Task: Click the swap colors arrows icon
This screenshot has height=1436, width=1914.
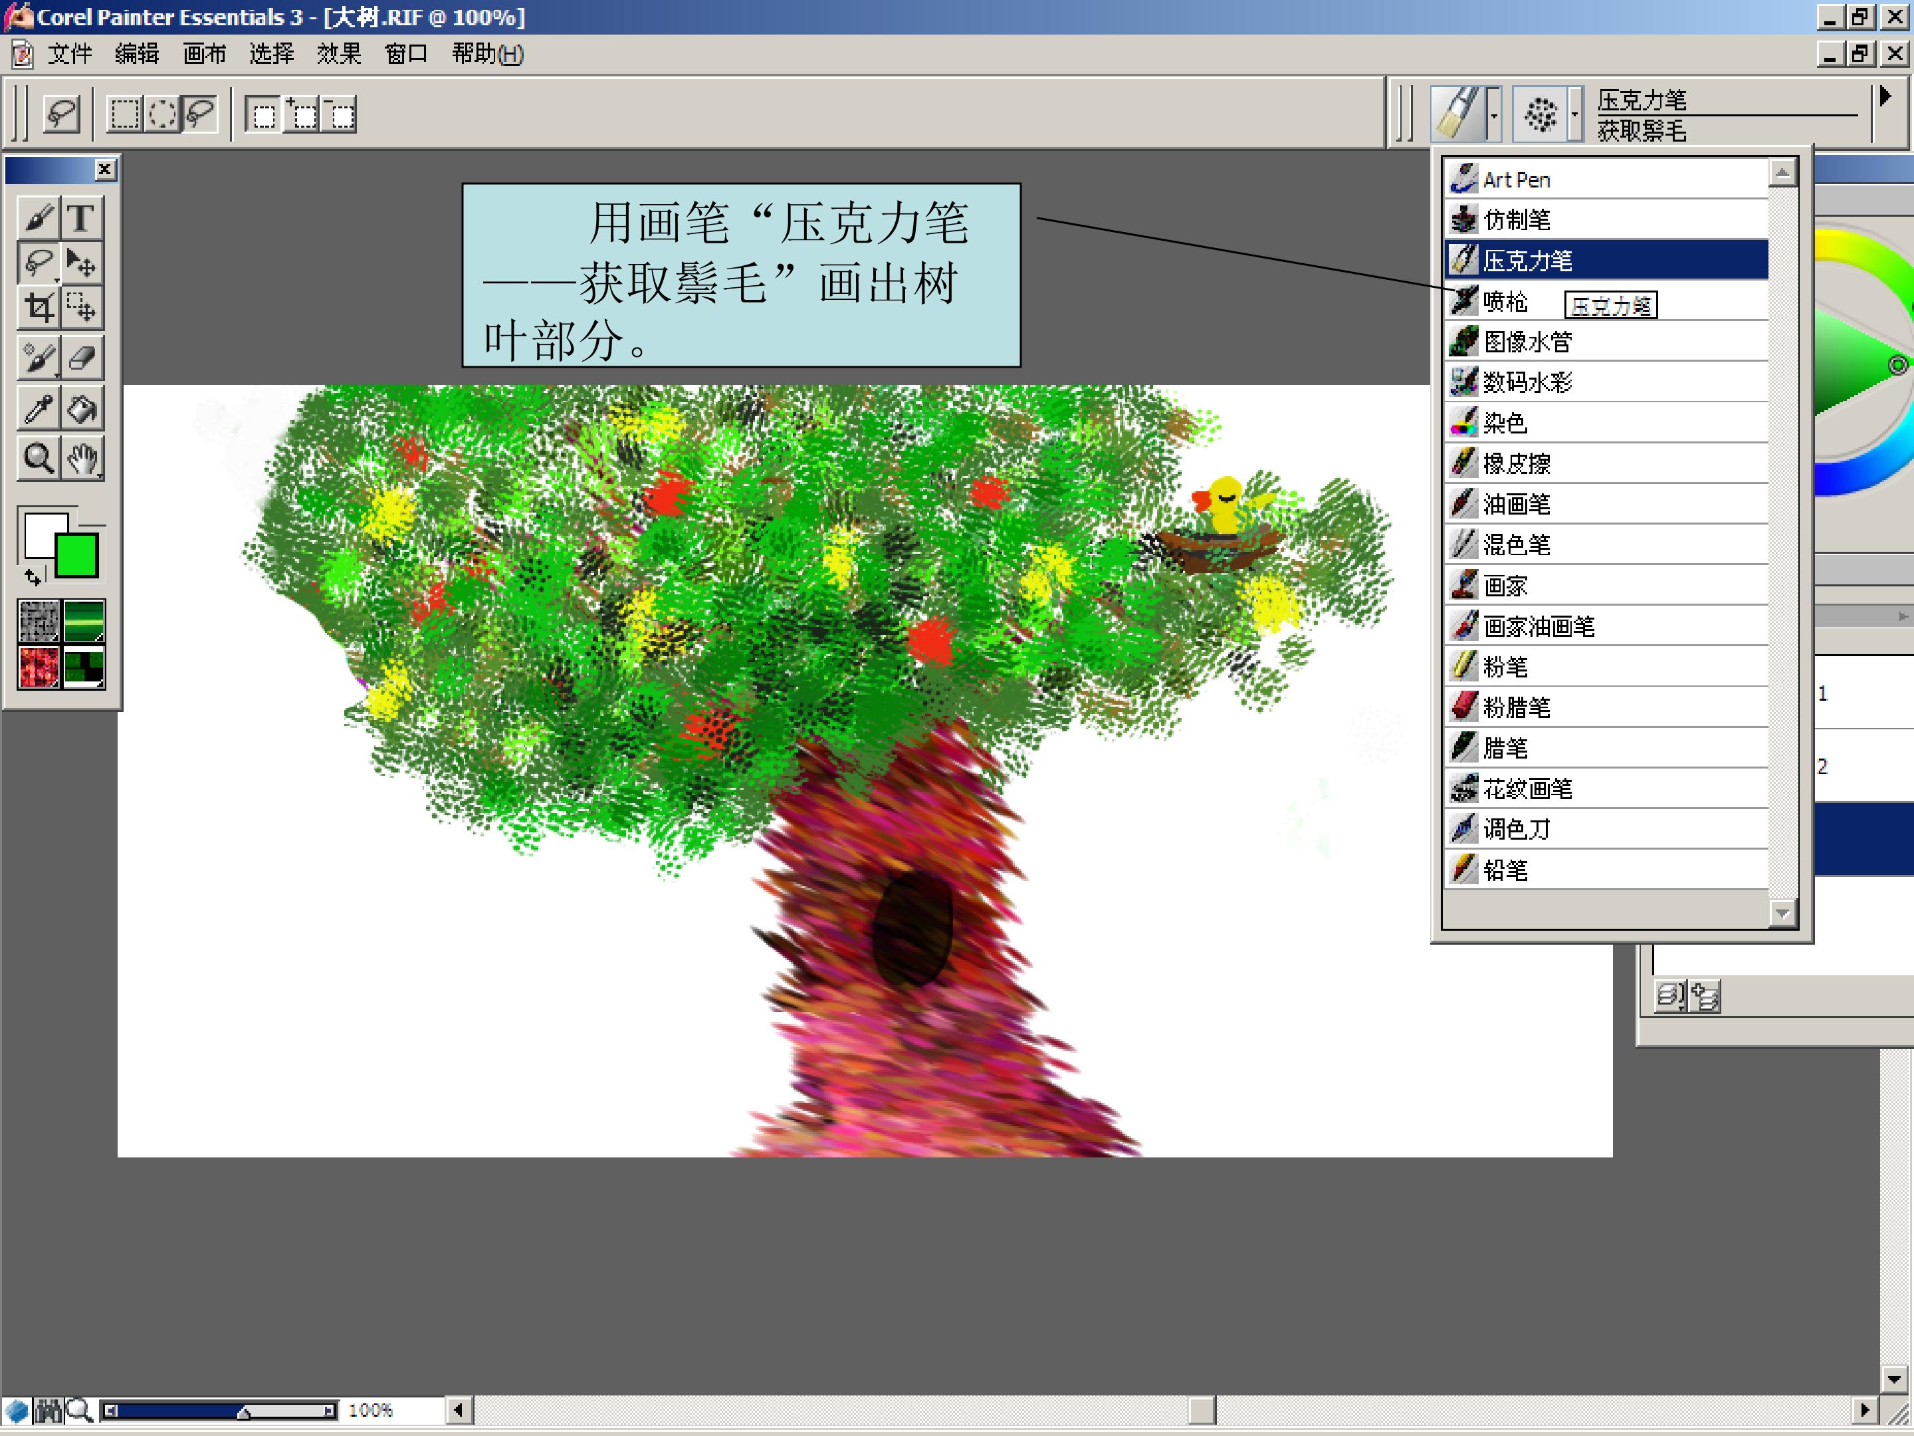Action: pos(33,576)
